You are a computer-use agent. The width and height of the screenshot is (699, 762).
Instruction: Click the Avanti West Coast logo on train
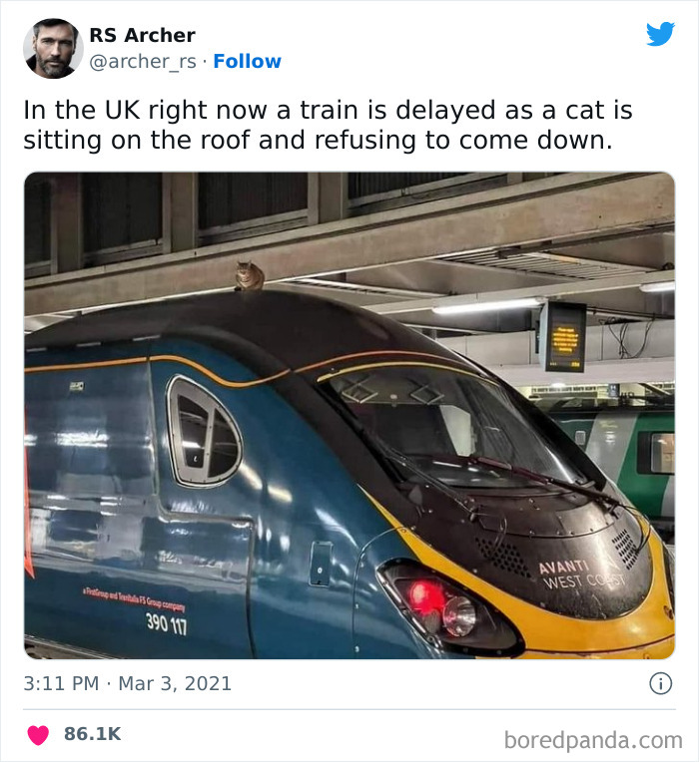[582, 574]
